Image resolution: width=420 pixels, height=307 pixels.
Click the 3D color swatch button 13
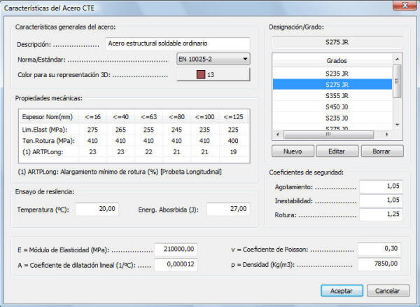point(213,74)
